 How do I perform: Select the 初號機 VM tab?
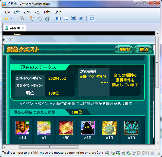coord(15,28)
